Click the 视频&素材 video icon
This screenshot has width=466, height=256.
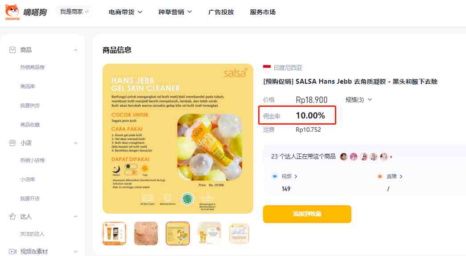12,252
